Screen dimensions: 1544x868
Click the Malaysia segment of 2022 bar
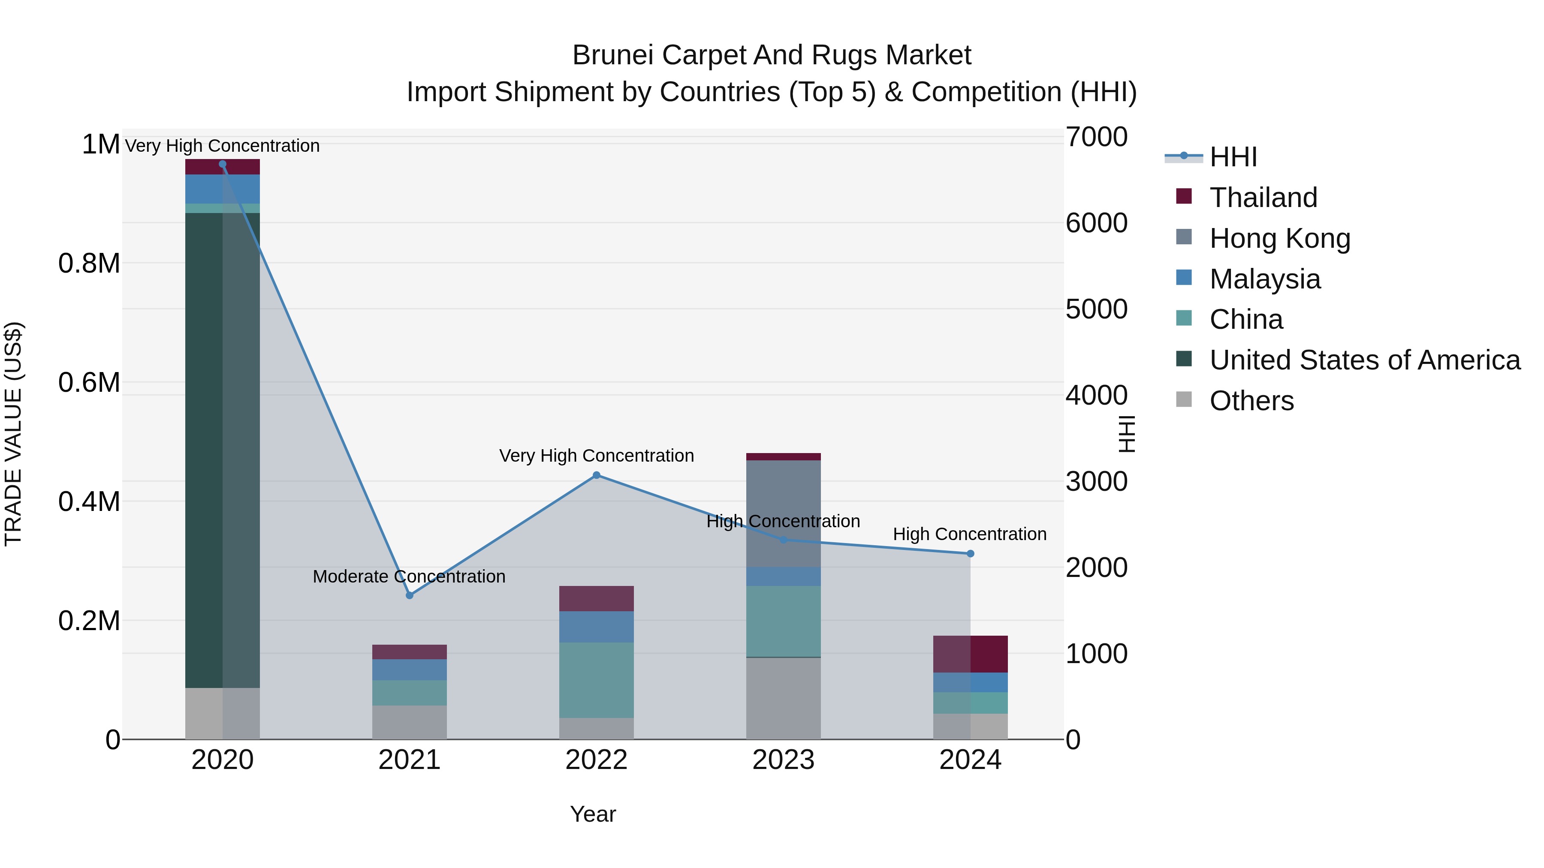(597, 627)
